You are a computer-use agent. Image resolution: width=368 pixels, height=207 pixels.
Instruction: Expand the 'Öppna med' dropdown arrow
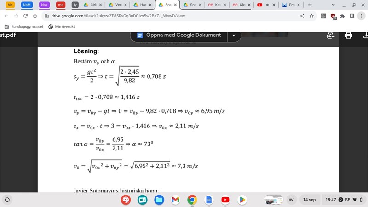point(234,35)
